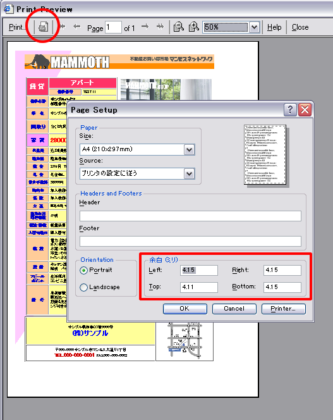Go to the previous page arrow
Viewport: 333px width, 420px height.
77,27
